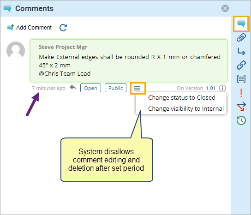Viewport: 251px width, 215px height.
Task: Show comment info circle icon
Action: pos(222,88)
